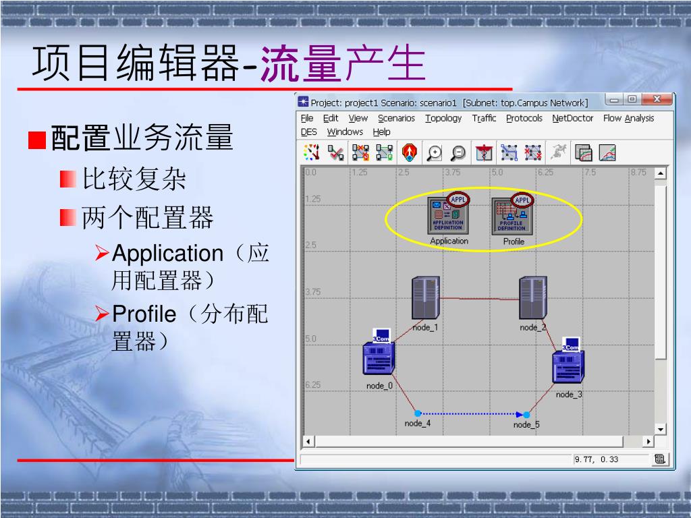Viewport: 691px width, 518px height.
Task: Click the Profile label under the node
Action: click(514, 241)
